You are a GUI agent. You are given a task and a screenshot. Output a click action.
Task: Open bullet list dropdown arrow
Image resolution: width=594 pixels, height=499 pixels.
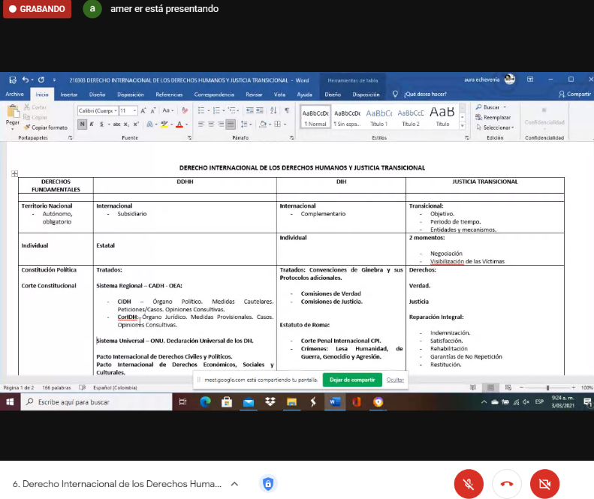coord(208,110)
